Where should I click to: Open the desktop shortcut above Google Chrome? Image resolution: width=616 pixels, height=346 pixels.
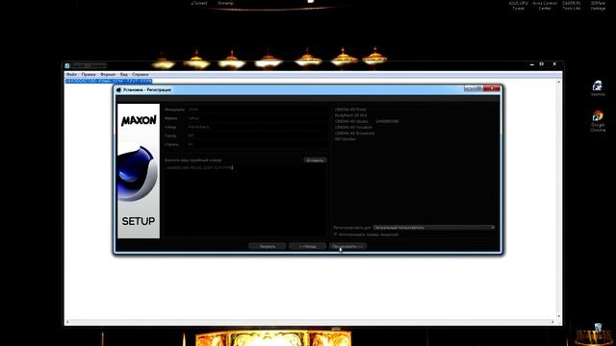598,87
